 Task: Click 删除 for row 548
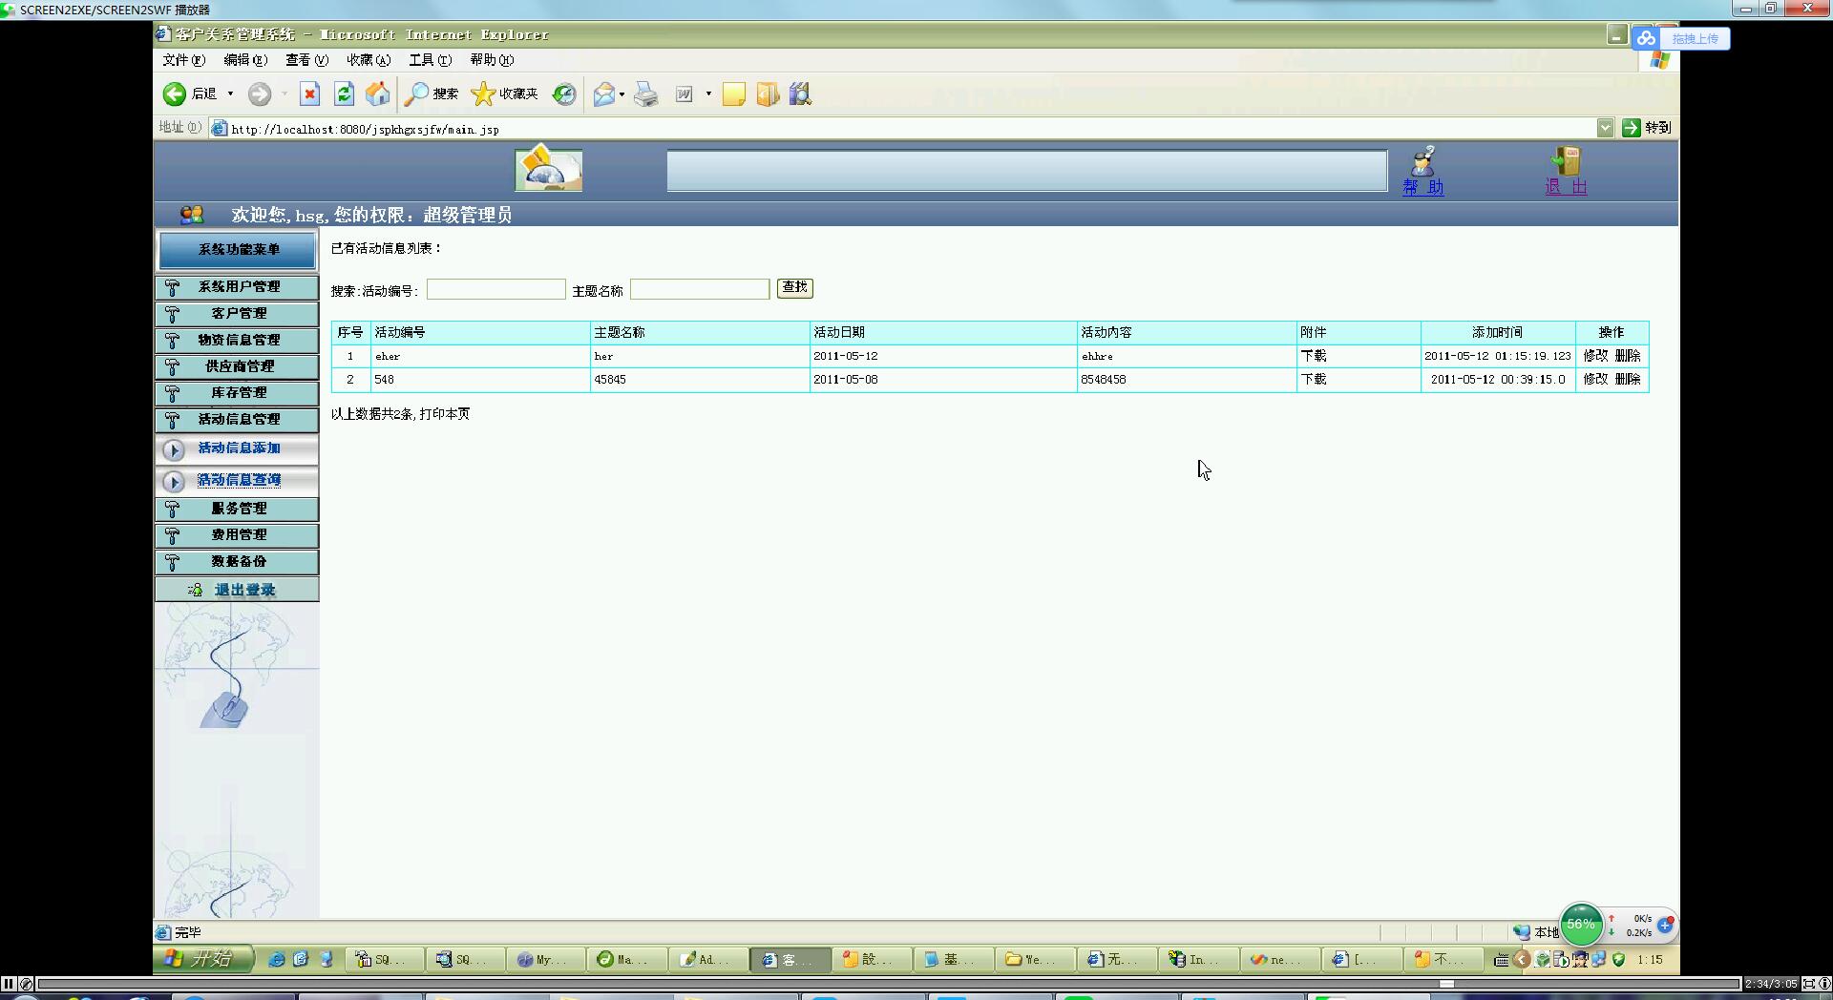(1628, 380)
